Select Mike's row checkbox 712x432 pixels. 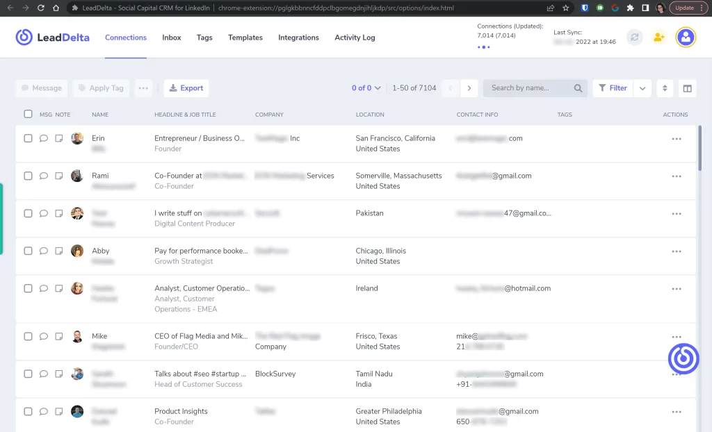(28, 336)
